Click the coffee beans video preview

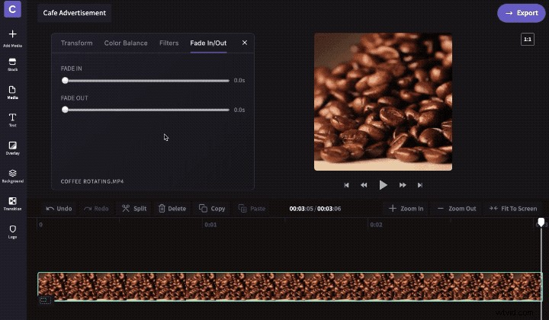click(x=383, y=102)
